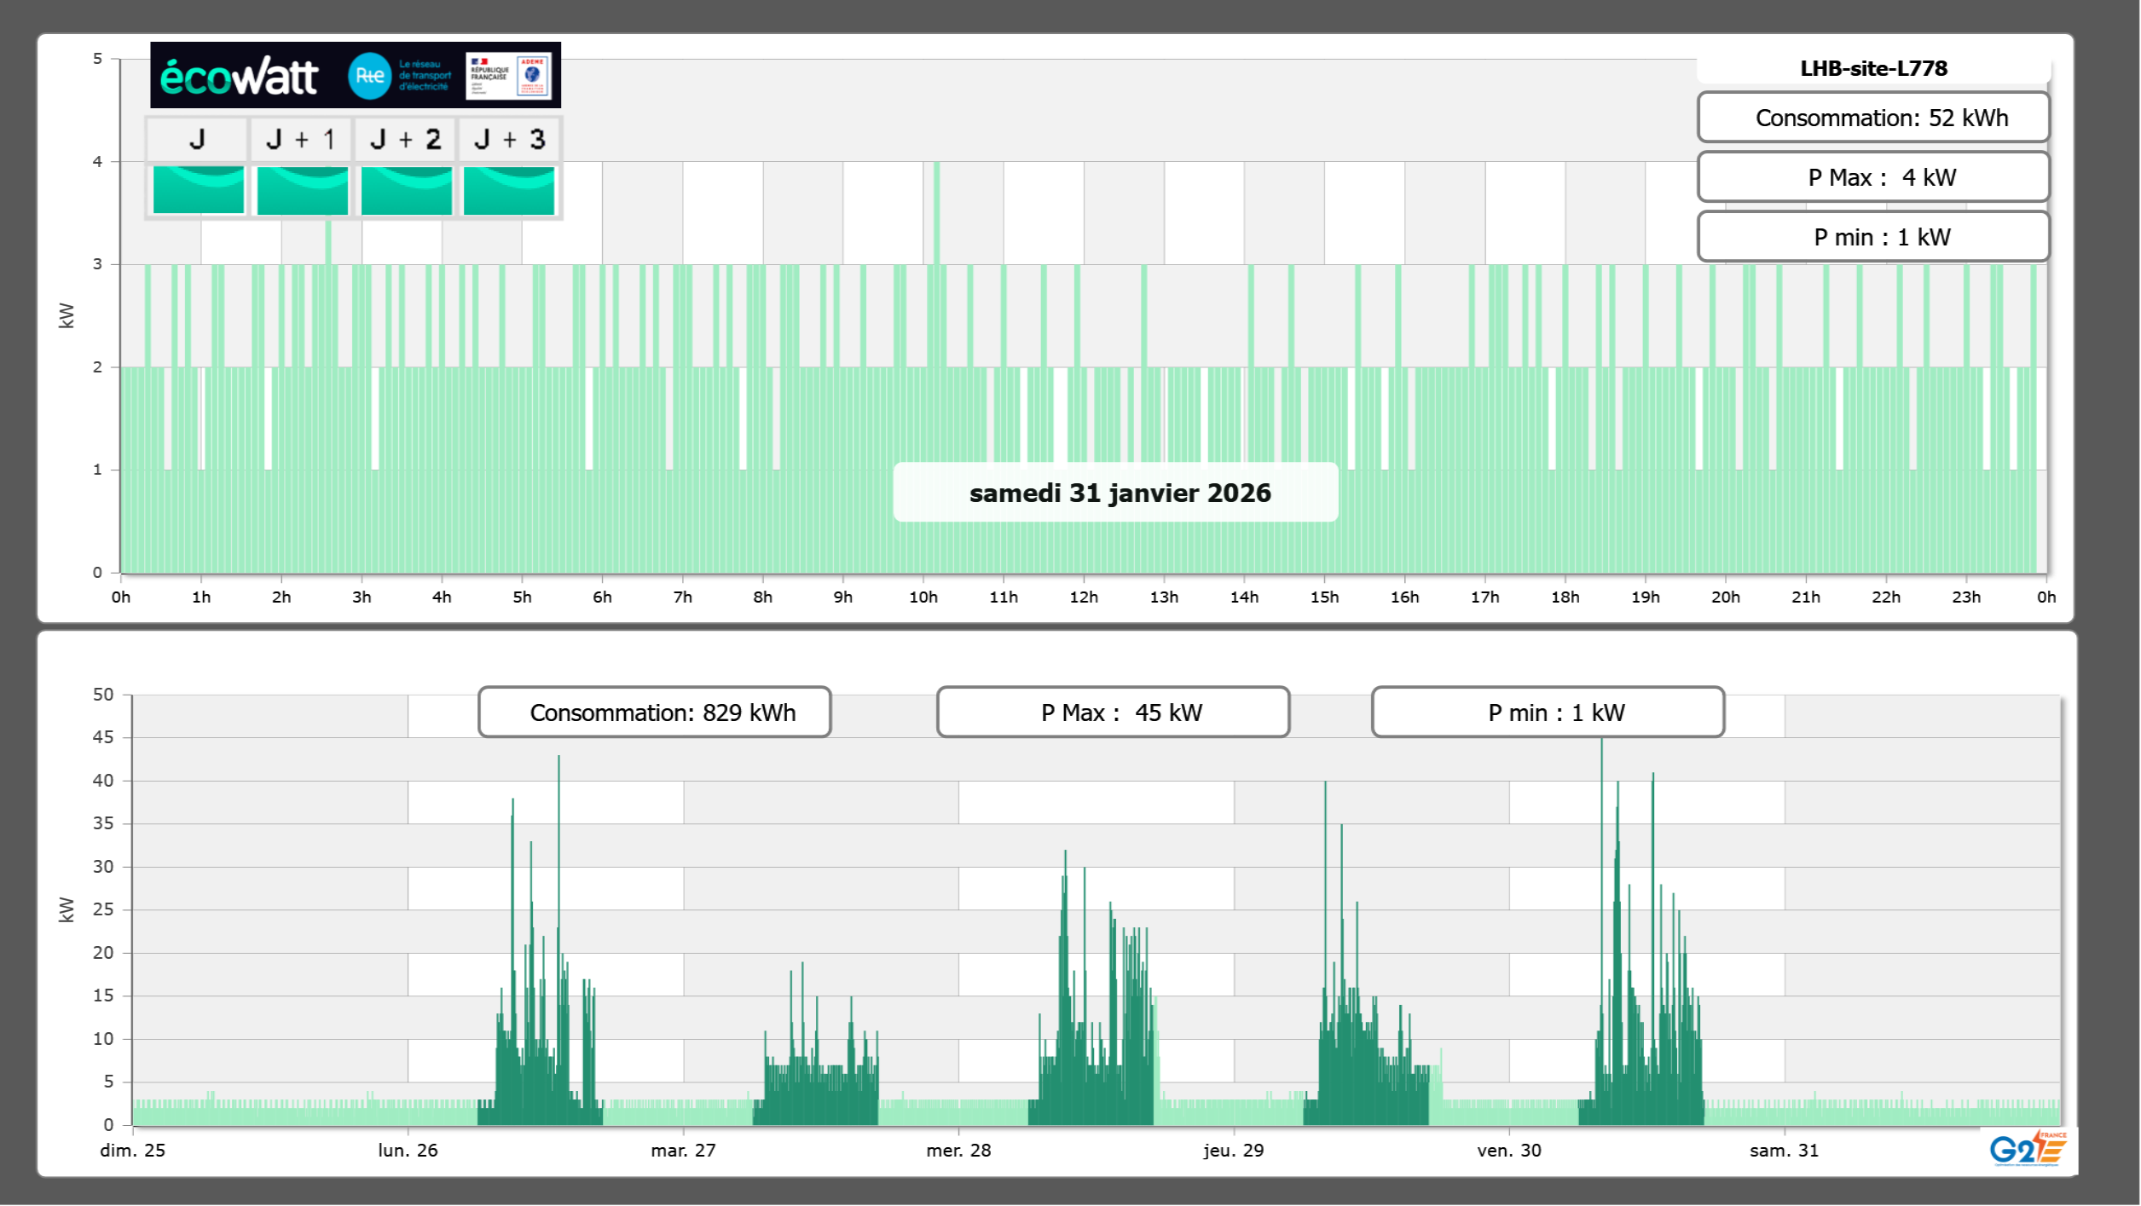Click the tall 4 kW spike near 10h
This screenshot has height=1206, width=2141.
(936, 213)
